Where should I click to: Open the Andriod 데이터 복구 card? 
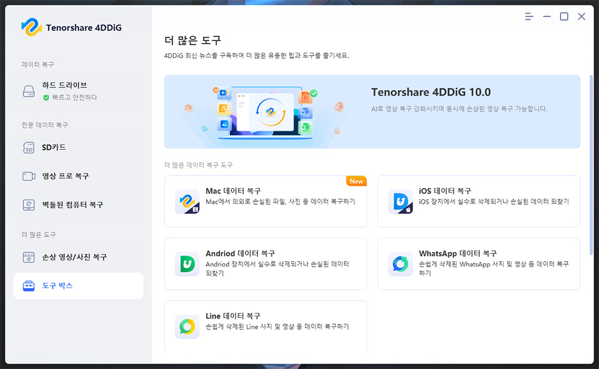tap(265, 264)
